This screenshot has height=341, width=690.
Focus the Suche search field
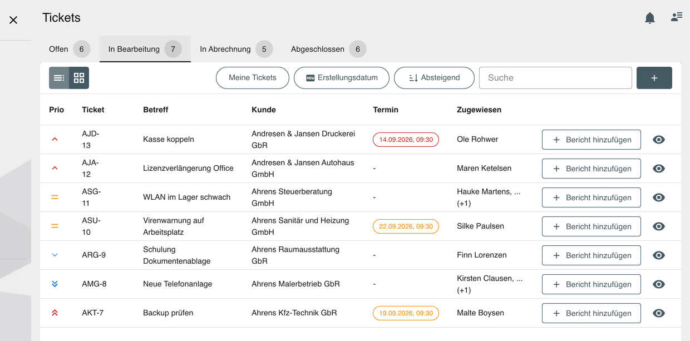(x=555, y=78)
